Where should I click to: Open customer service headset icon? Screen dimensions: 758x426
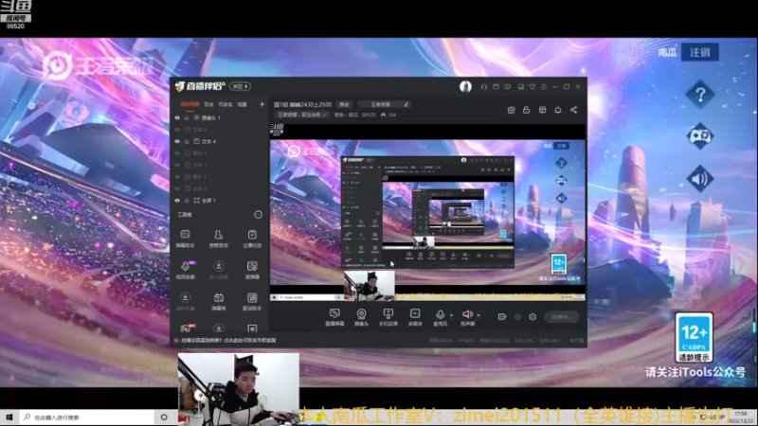484,86
